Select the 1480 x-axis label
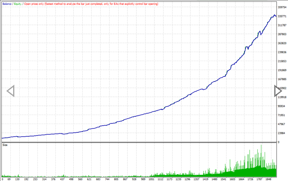 coord(215,179)
